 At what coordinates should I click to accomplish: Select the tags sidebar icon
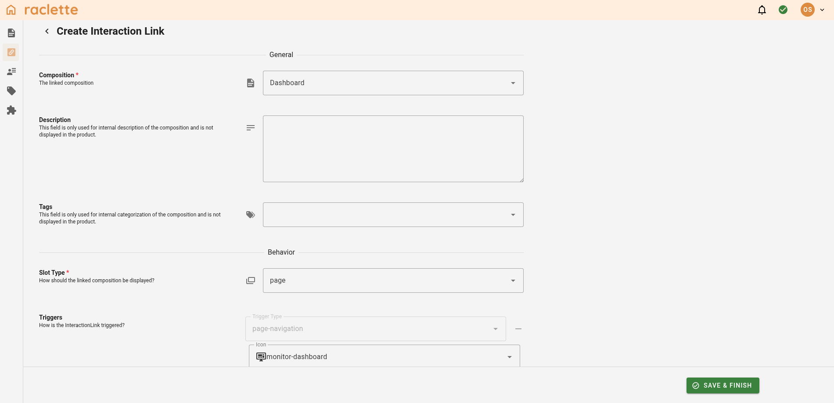pyautogui.click(x=11, y=91)
